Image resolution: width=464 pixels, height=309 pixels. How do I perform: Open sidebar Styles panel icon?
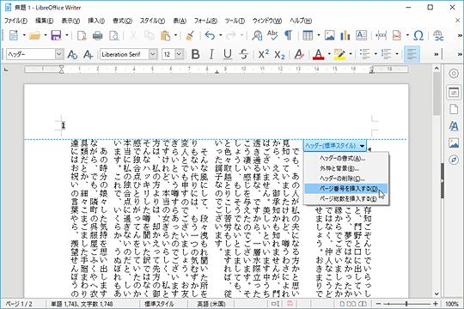click(454, 126)
